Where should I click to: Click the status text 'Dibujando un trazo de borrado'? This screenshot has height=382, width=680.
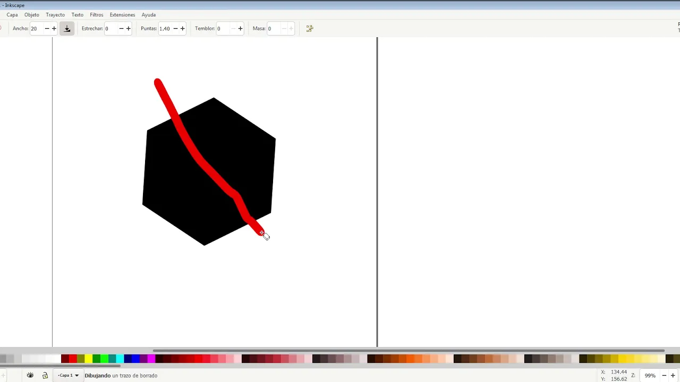coord(121,376)
